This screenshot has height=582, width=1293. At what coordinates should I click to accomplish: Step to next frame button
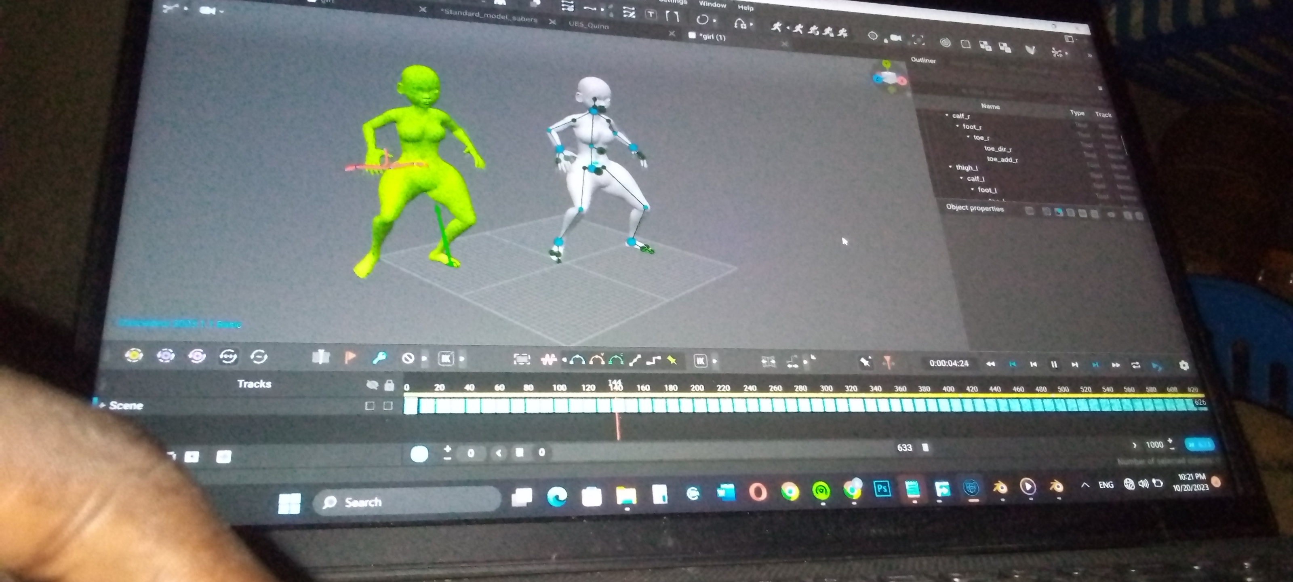[x=1074, y=365]
